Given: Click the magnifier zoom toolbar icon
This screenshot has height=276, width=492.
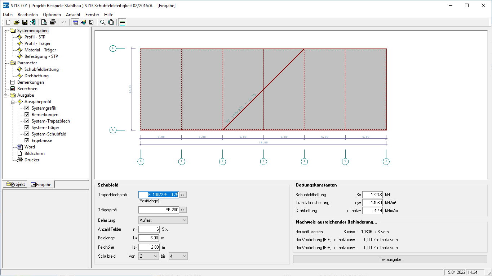Looking at the screenshot, I should (103, 22).
